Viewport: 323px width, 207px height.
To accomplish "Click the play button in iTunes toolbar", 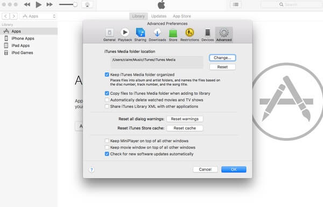I will 38,4.
